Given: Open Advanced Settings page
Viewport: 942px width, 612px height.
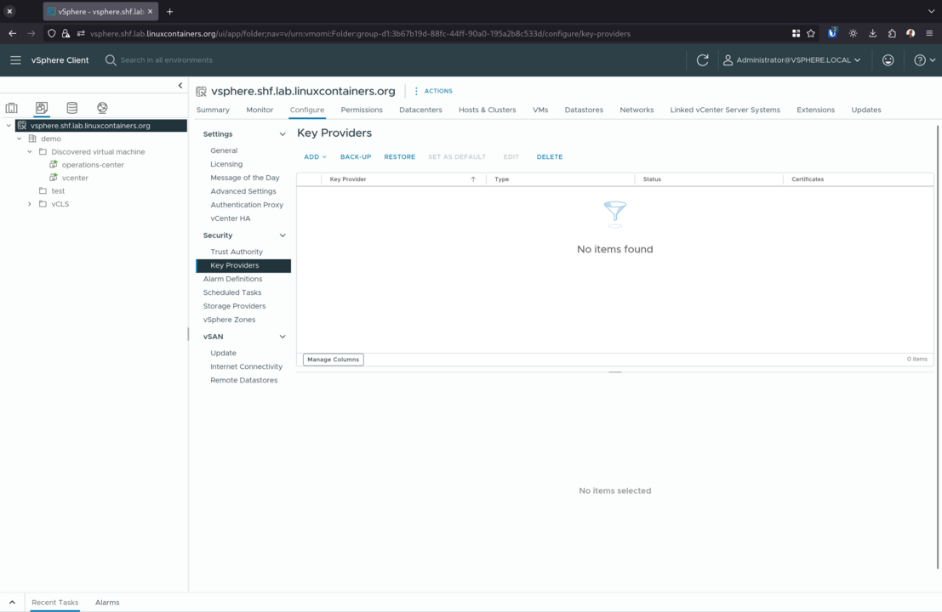Looking at the screenshot, I should [243, 191].
